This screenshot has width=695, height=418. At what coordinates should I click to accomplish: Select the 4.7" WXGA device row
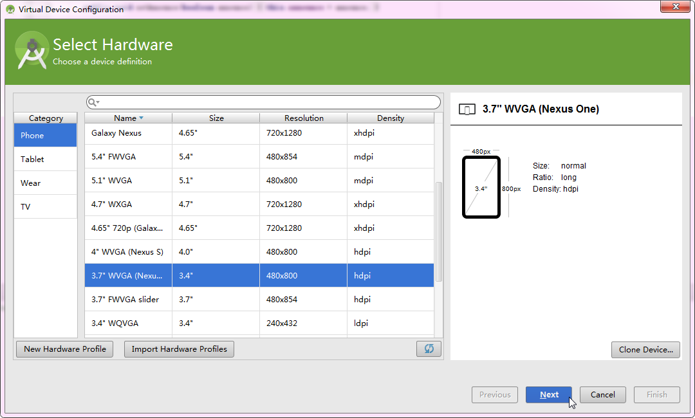pyautogui.click(x=259, y=204)
